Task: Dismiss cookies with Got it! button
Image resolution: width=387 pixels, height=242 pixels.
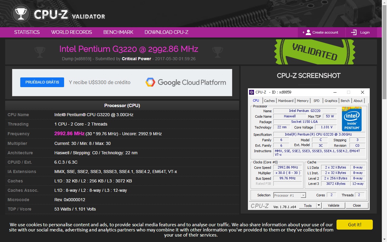Action: pos(354,225)
